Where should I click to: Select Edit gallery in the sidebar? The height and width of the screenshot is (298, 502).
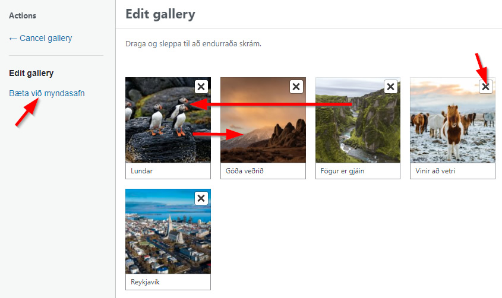[x=31, y=74]
